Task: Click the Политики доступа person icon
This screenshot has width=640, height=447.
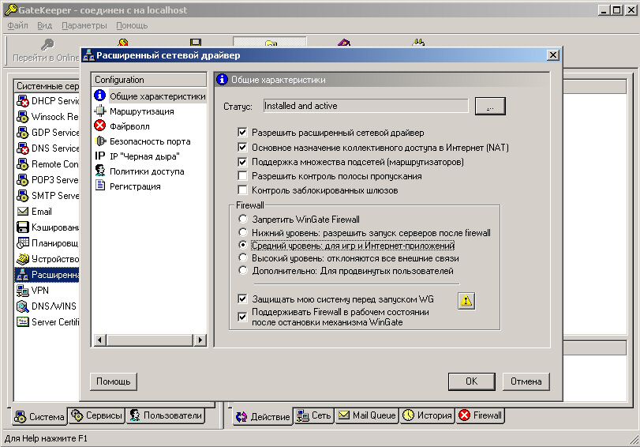Action: (100, 171)
